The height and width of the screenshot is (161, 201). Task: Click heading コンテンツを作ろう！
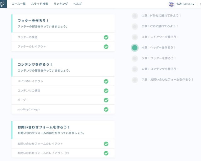[35, 64]
